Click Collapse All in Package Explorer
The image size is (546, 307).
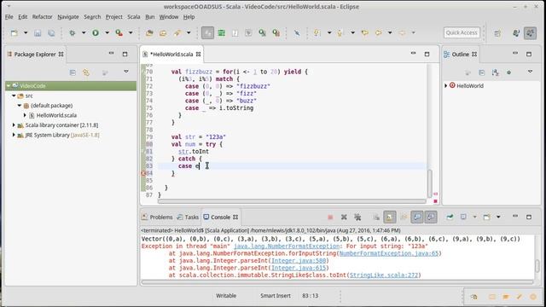point(73,72)
